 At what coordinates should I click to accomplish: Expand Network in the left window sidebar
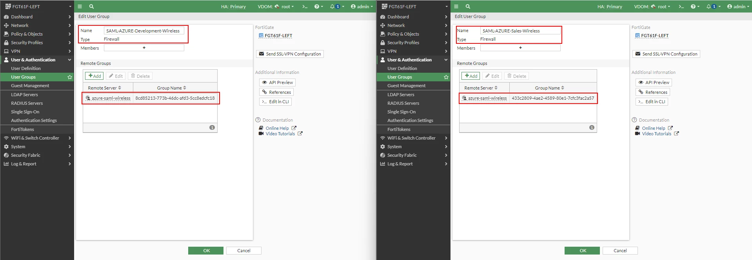[37, 25]
